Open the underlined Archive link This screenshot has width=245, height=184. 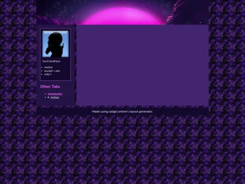point(55,97)
